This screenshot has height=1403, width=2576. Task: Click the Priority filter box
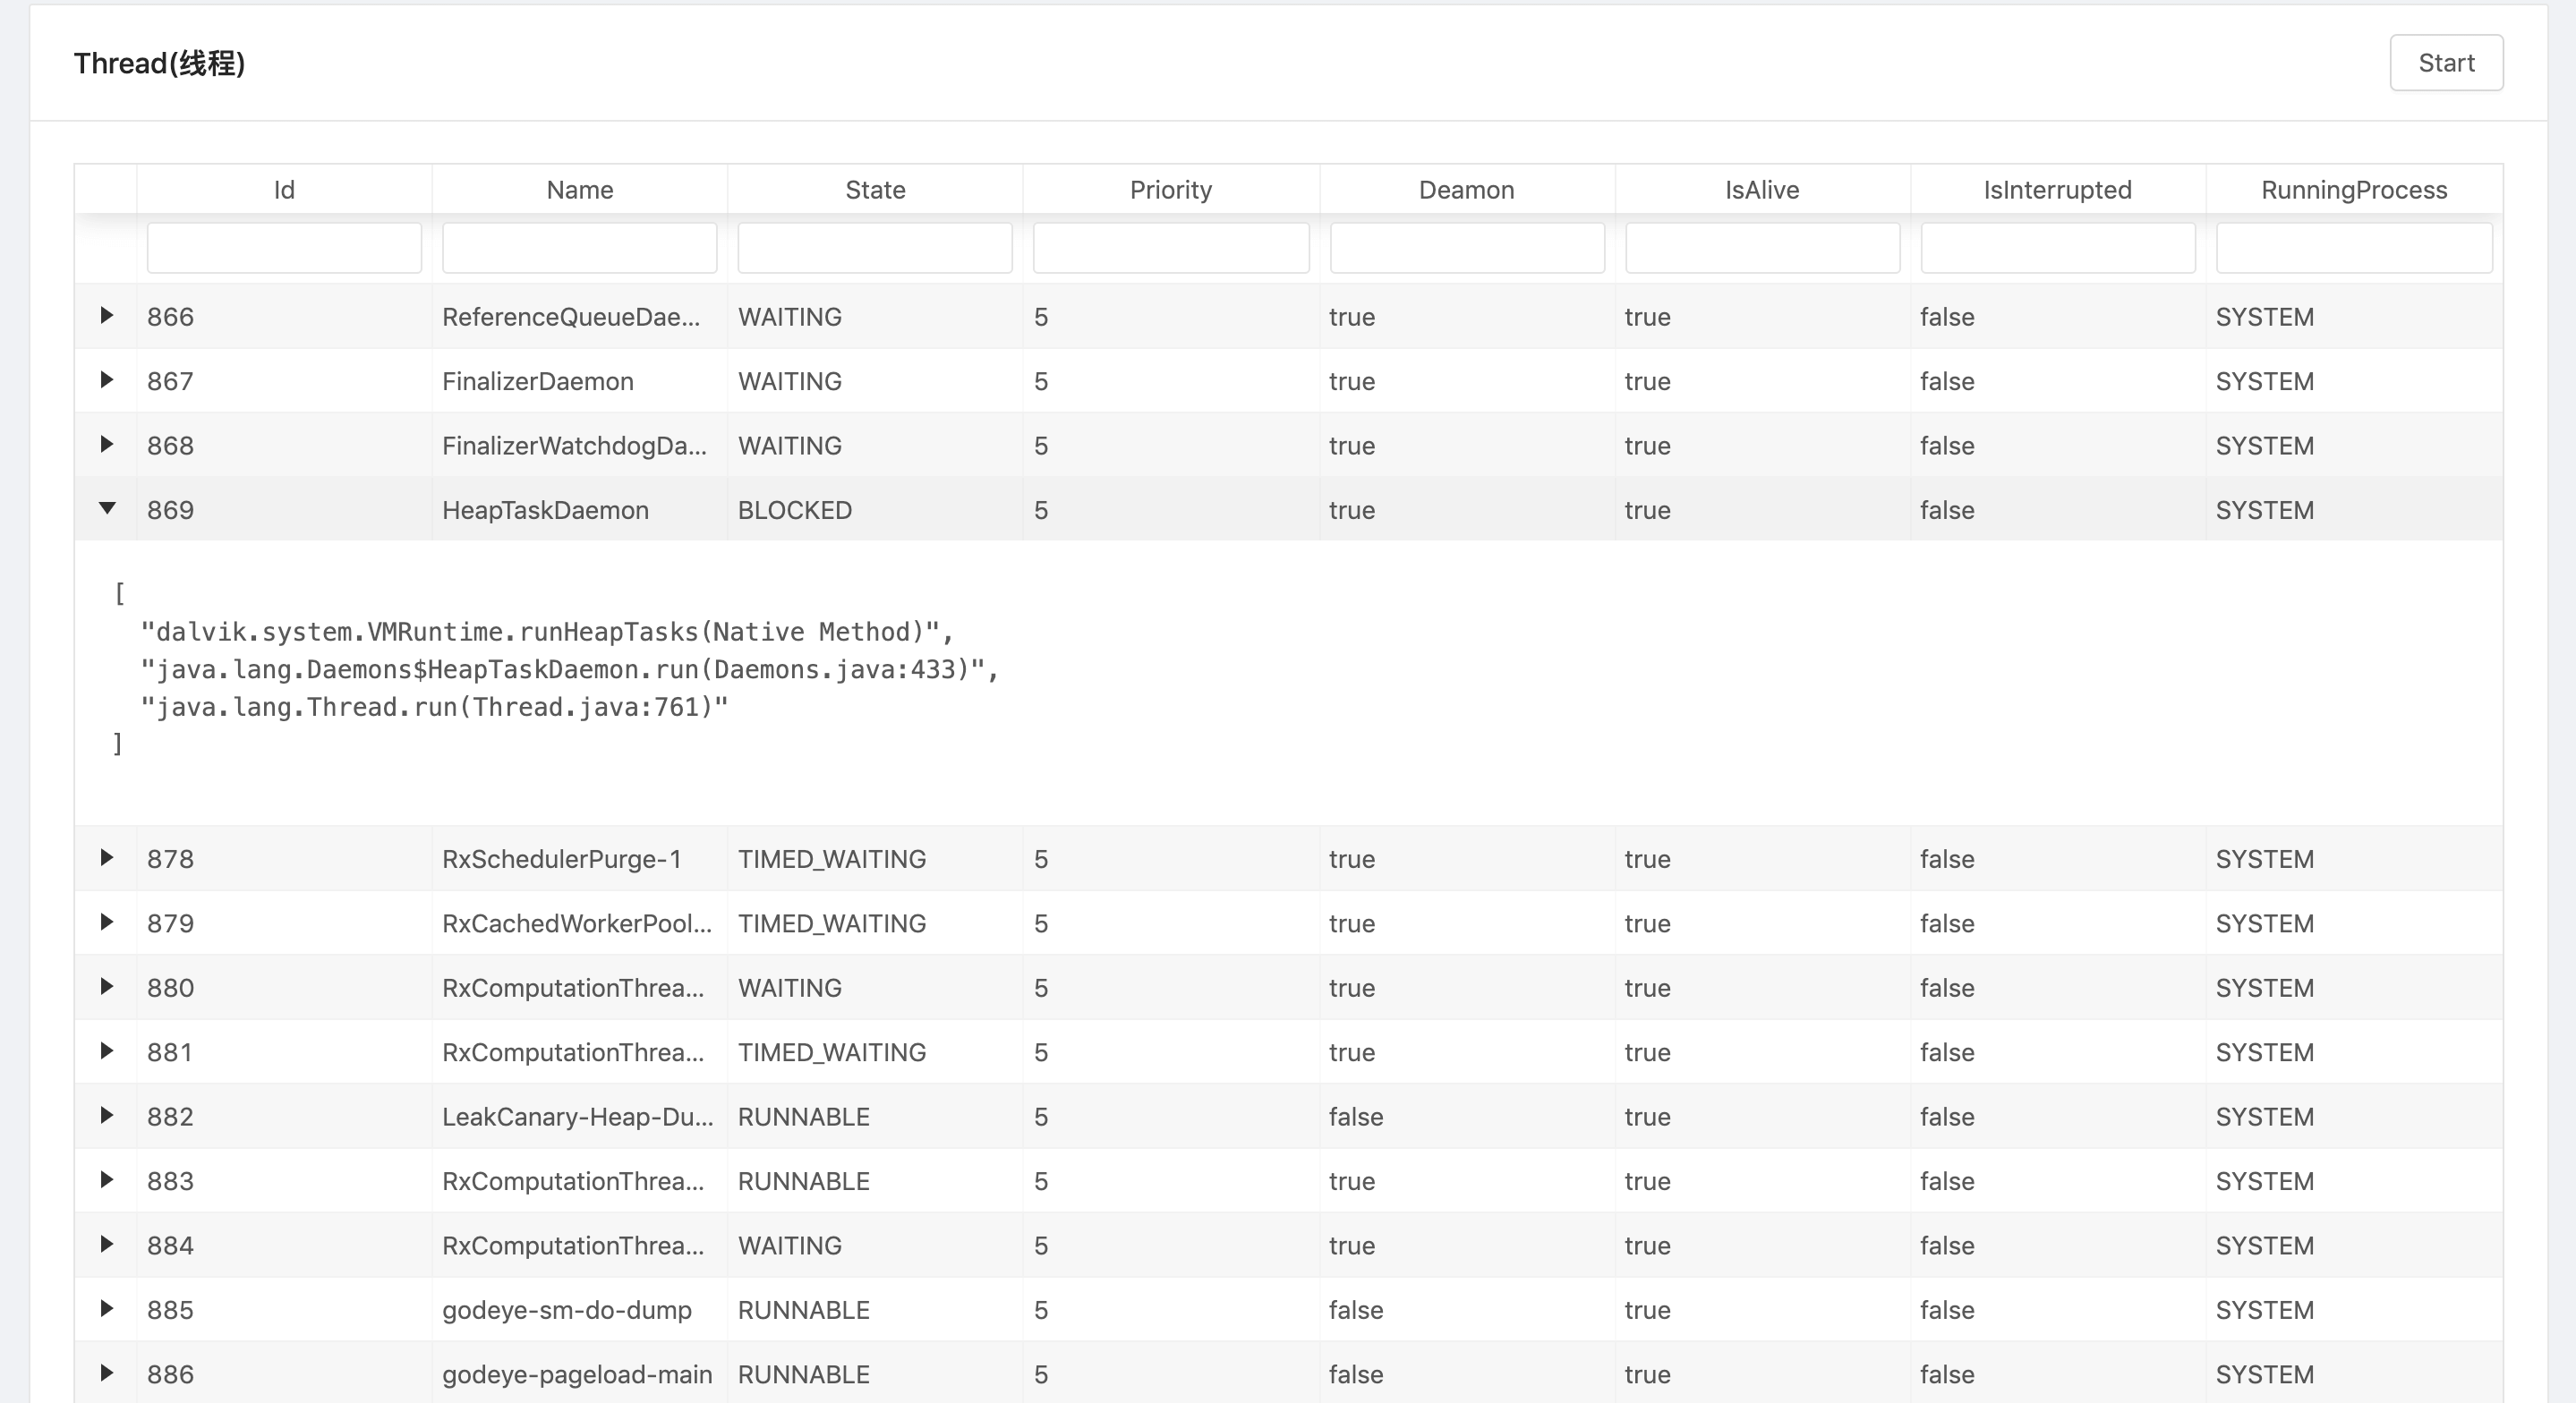(x=1170, y=247)
